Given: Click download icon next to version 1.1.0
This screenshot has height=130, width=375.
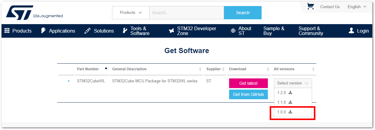Looking at the screenshot, I should click(290, 102).
